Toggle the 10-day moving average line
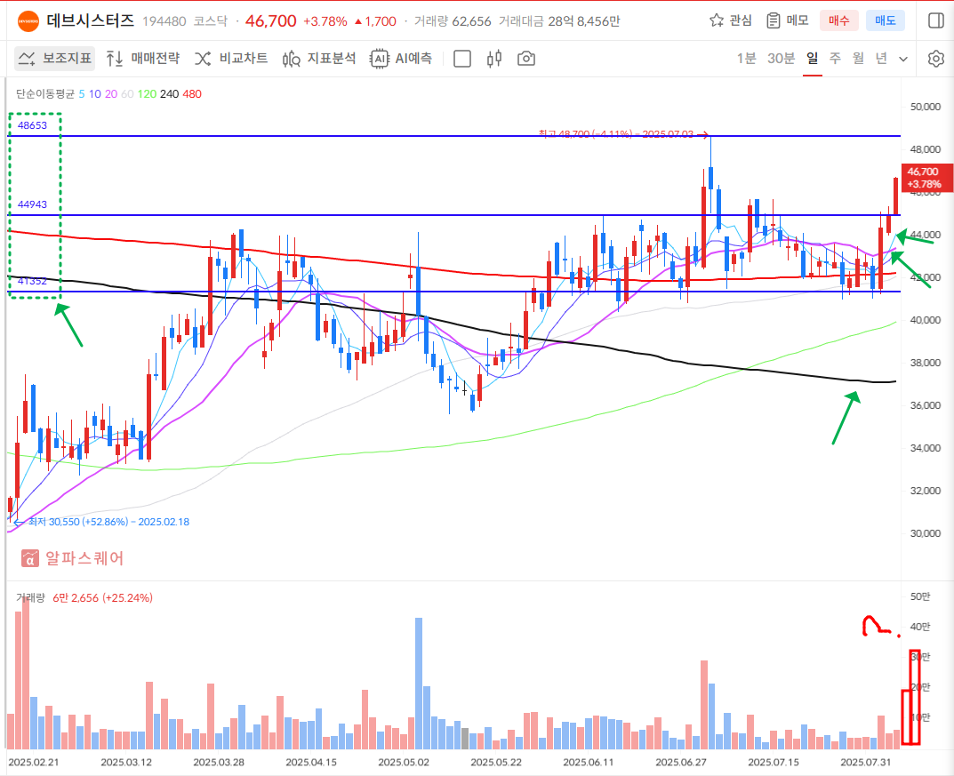 click(x=95, y=94)
